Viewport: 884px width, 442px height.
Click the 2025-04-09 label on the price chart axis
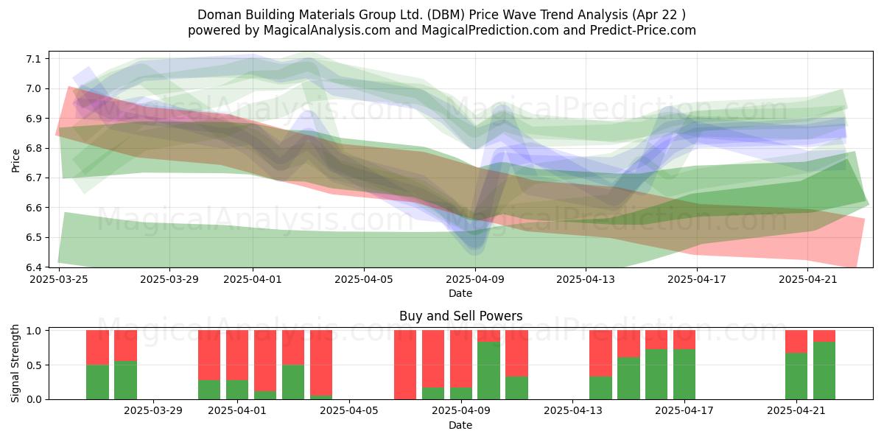(x=475, y=279)
